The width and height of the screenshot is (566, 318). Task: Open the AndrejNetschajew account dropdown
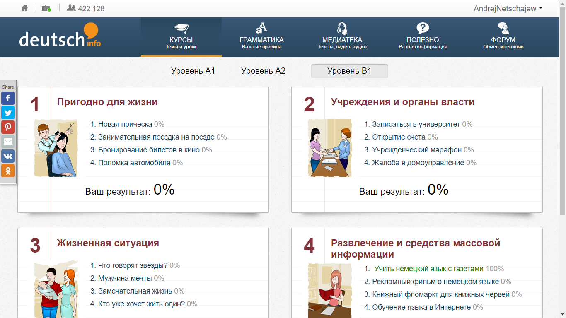point(520,7)
